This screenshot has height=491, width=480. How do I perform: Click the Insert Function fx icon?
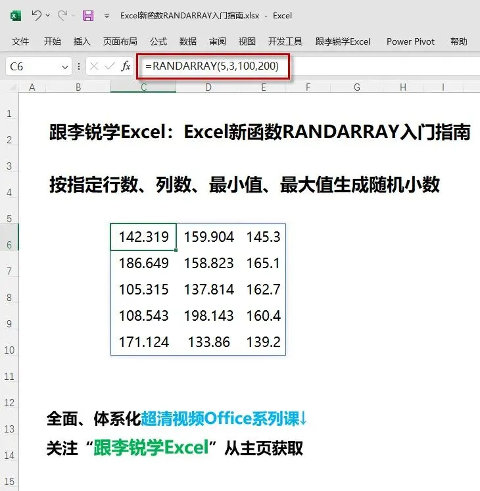coord(126,66)
